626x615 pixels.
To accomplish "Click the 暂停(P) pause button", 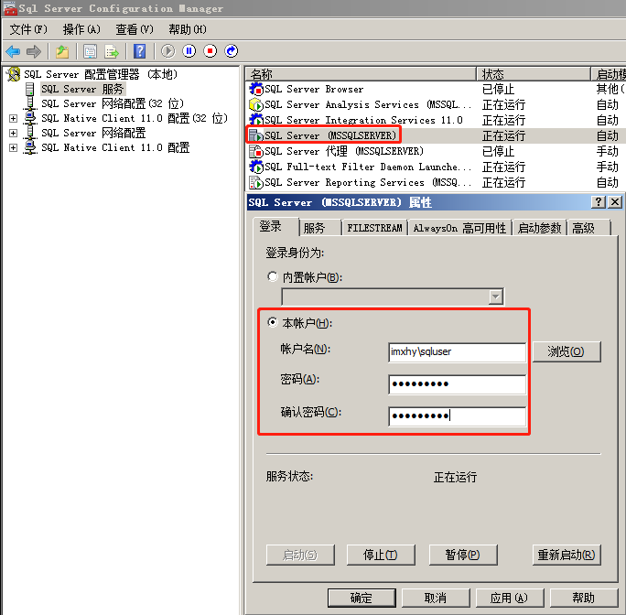I will tap(463, 555).
